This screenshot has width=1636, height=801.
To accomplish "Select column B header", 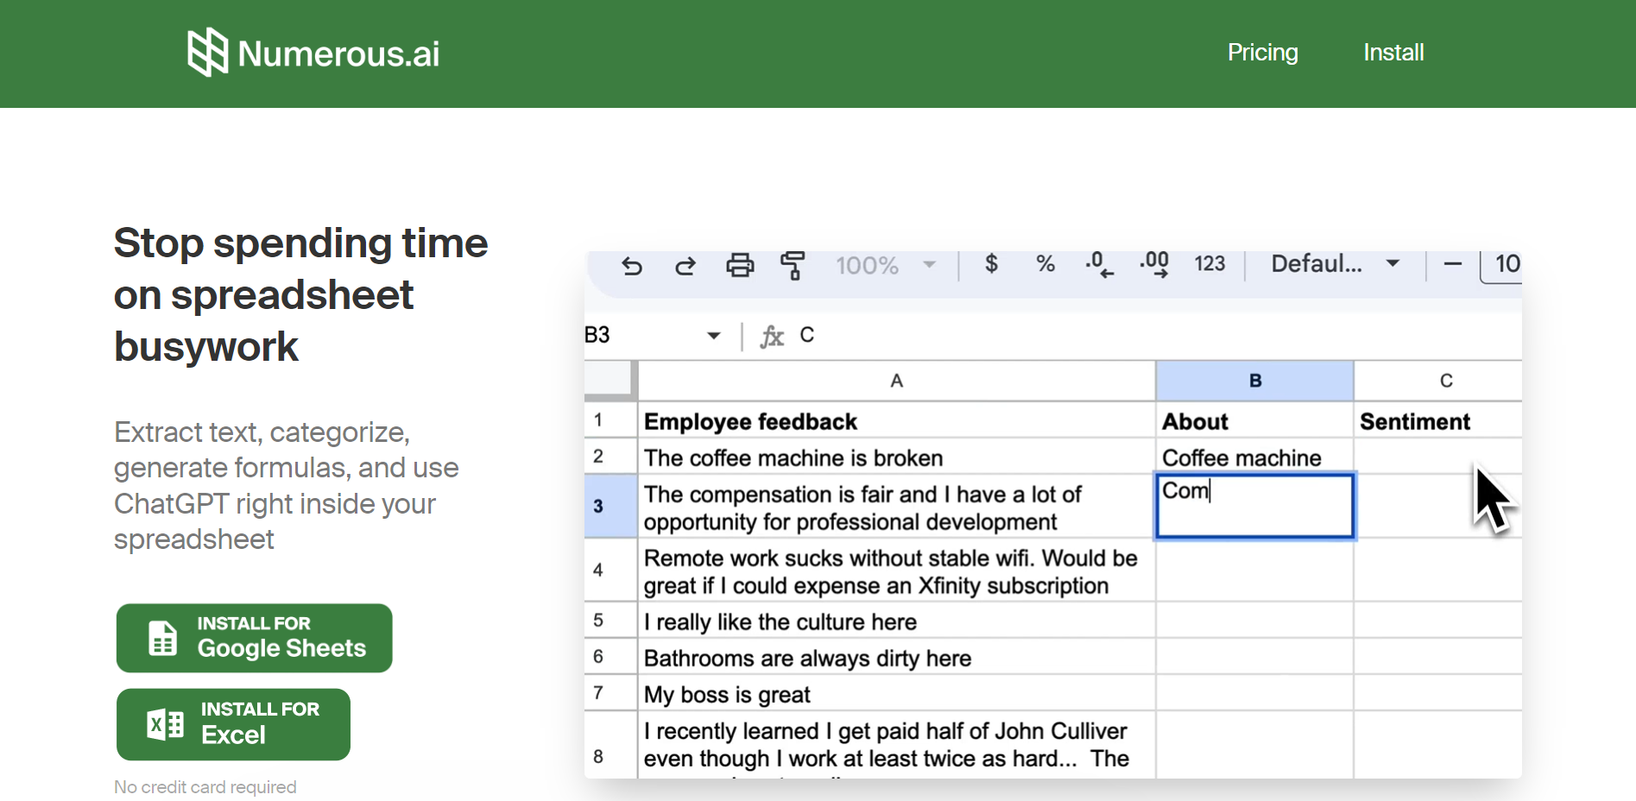I will pyautogui.click(x=1254, y=381).
